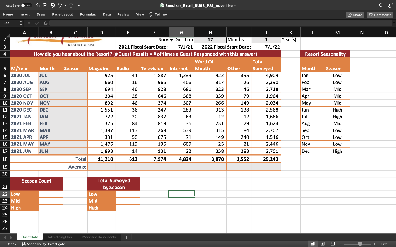Open the Draw ribbon tab
396x247 pixels.
(x=41, y=14)
